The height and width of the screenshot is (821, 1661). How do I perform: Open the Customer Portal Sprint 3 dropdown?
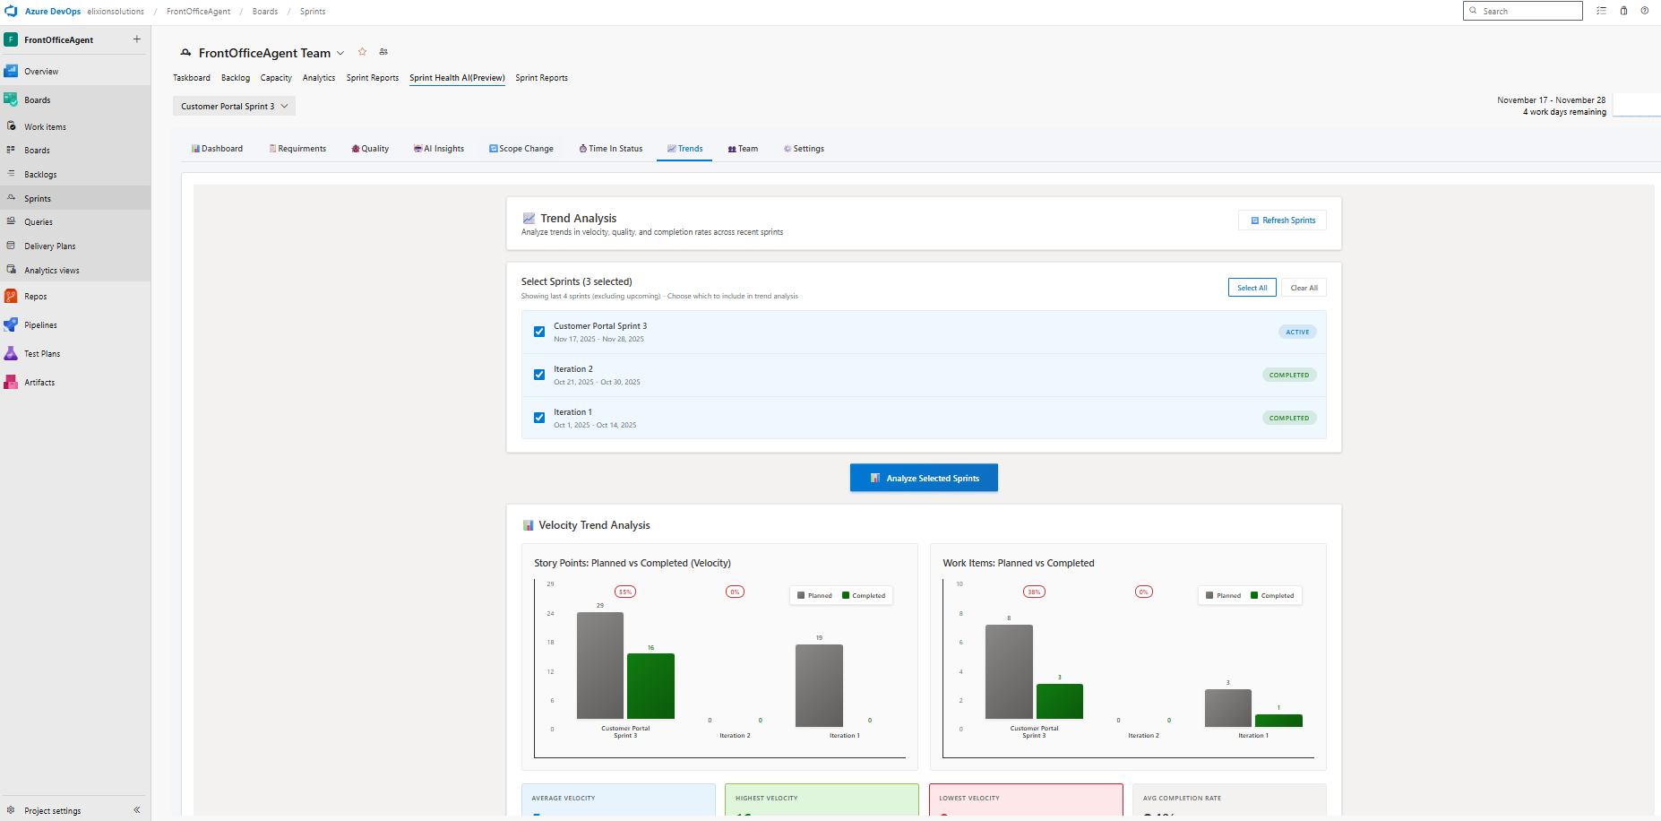(x=234, y=107)
